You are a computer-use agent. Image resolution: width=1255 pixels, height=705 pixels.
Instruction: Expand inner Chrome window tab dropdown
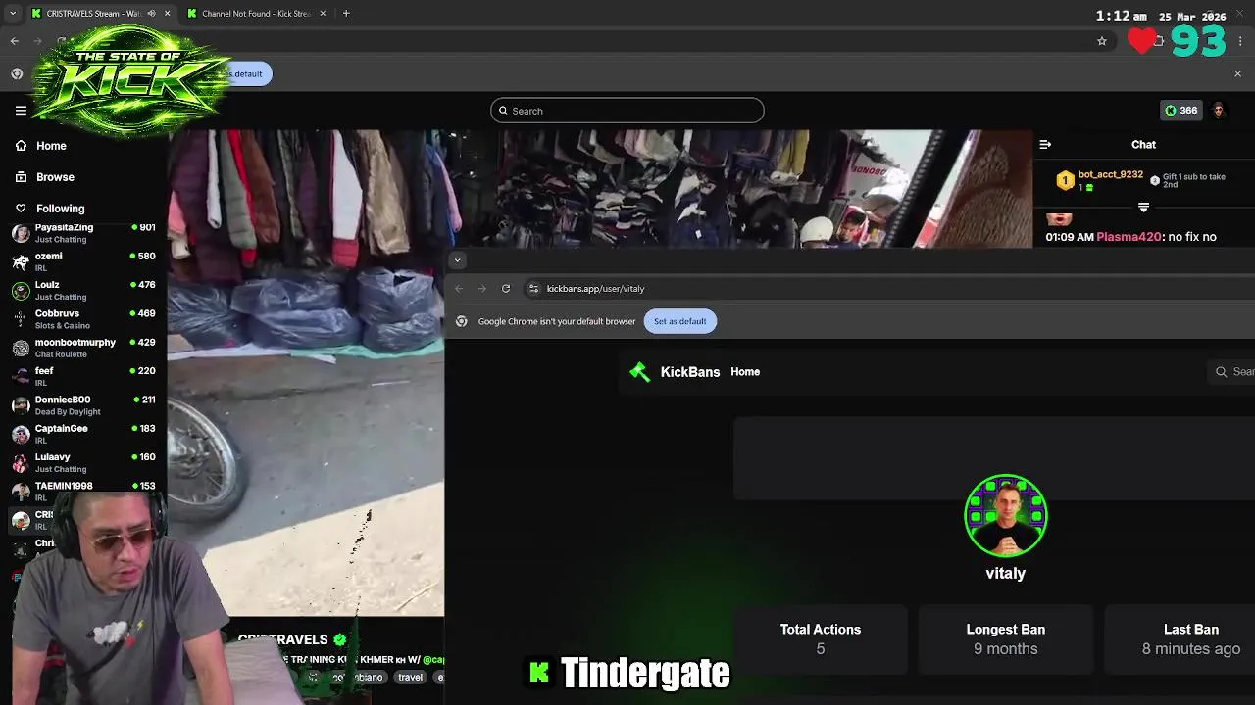[x=457, y=260]
